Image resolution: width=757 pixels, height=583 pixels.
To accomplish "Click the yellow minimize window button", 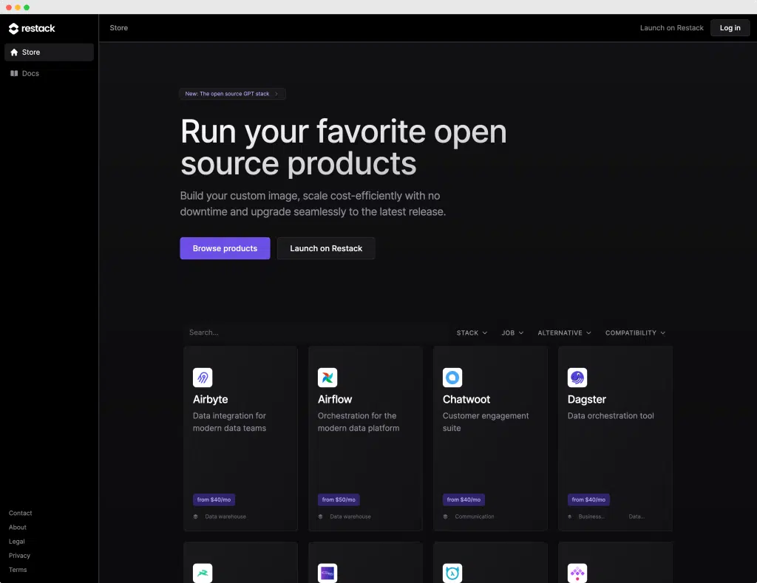I will point(18,7).
